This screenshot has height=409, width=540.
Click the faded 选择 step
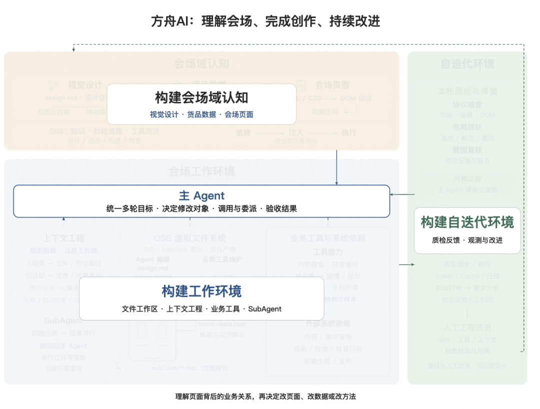tap(243, 133)
